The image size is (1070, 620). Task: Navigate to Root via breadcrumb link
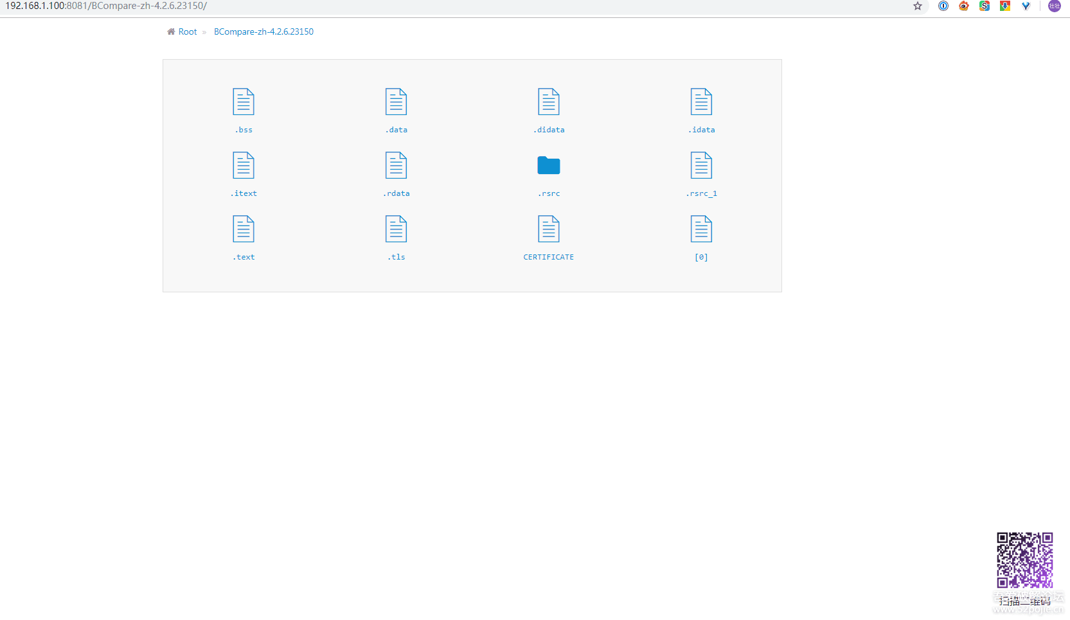click(x=187, y=31)
